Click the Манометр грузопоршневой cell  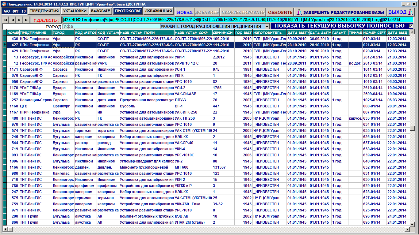click(147, 167)
